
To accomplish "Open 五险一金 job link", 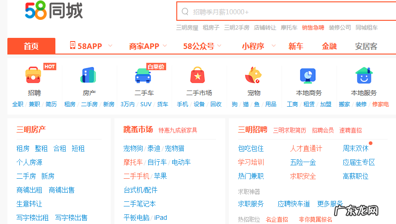I will [x=303, y=162].
